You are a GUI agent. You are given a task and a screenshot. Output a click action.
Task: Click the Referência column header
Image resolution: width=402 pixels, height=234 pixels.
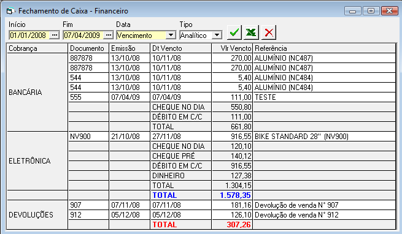(x=324, y=48)
